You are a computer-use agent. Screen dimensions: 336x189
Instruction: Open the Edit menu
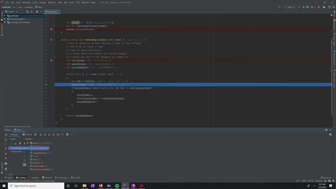point(13,2)
